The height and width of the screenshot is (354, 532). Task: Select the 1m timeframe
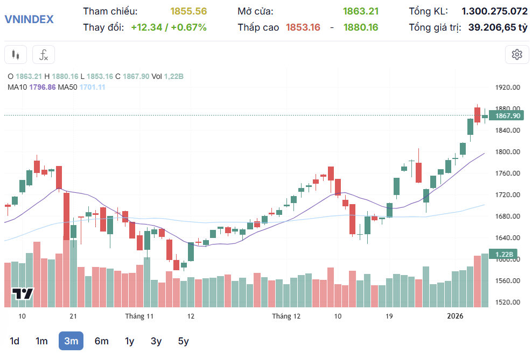tap(41, 341)
